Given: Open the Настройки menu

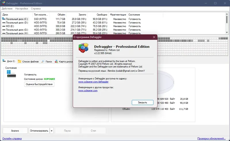Looking at the screenshot, I should [22, 9].
